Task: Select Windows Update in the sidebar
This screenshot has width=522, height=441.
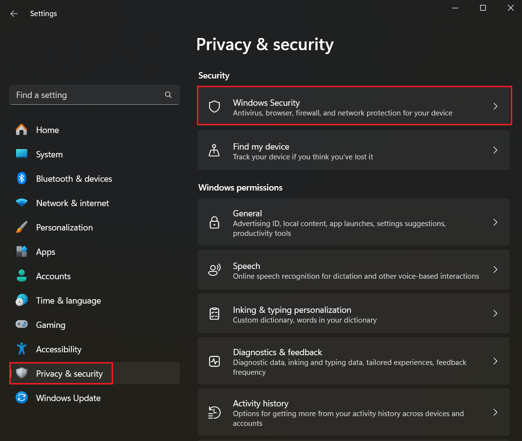Action: pos(68,398)
